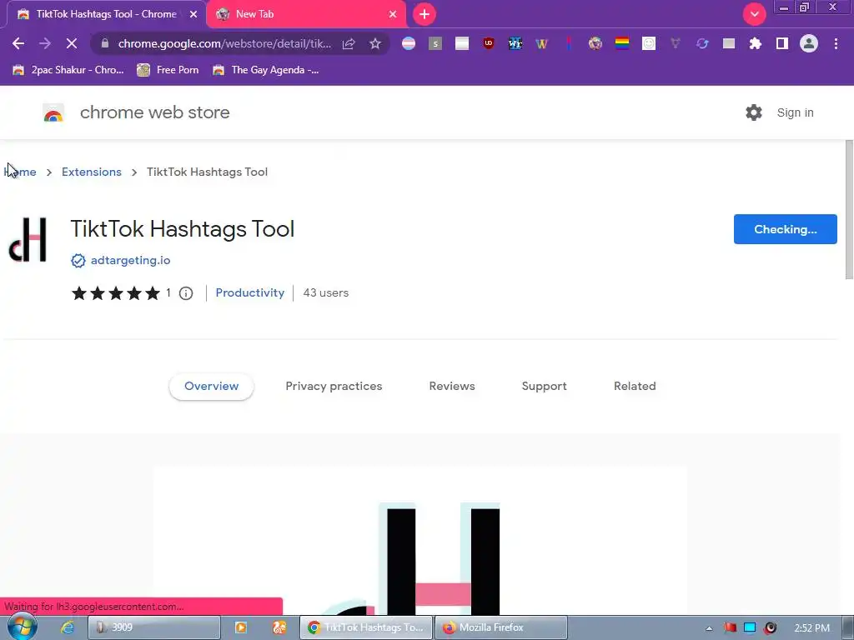Image resolution: width=854 pixels, height=640 pixels.
Task: Switch to Mozilla Firefox in taskbar
Action: pyautogui.click(x=501, y=628)
